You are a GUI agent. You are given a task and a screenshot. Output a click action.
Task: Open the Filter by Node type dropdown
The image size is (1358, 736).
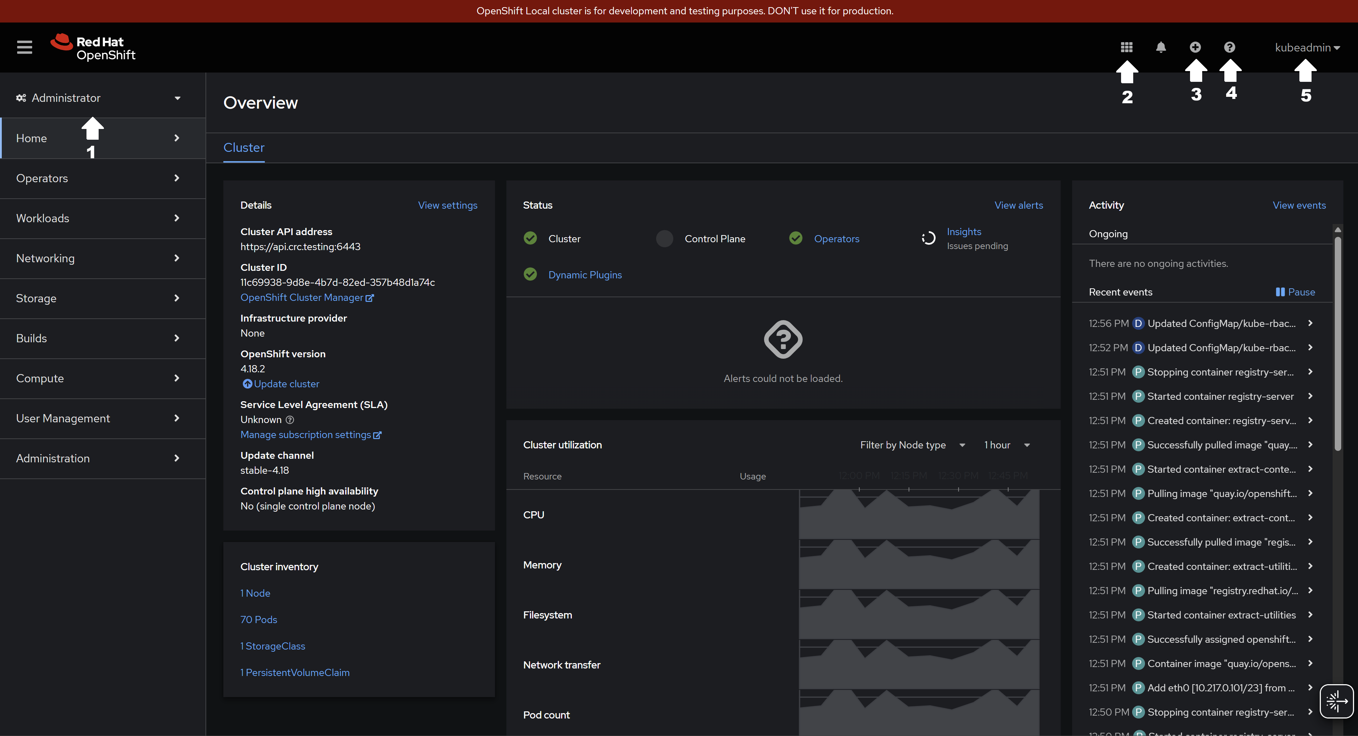coord(912,445)
